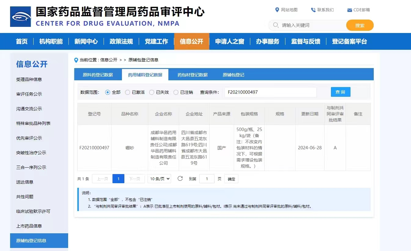The image size is (411, 251).
Task: Click the table refresh icon
Action: click(x=180, y=179)
